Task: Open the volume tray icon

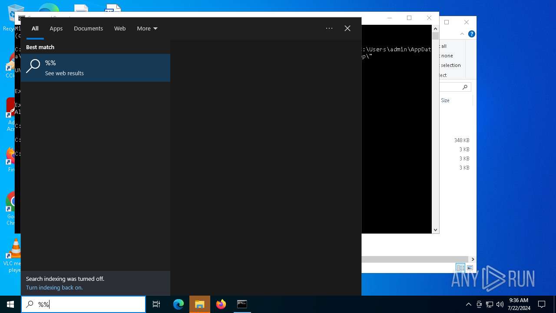Action: click(x=500, y=304)
